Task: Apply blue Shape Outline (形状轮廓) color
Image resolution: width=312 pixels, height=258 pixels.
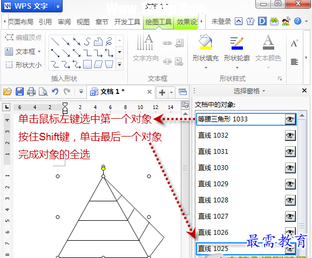Action: [x=237, y=43]
